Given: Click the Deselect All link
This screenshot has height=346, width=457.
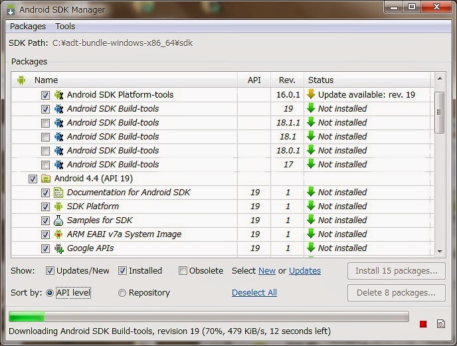Looking at the screenshot, I should click(254, 293).
